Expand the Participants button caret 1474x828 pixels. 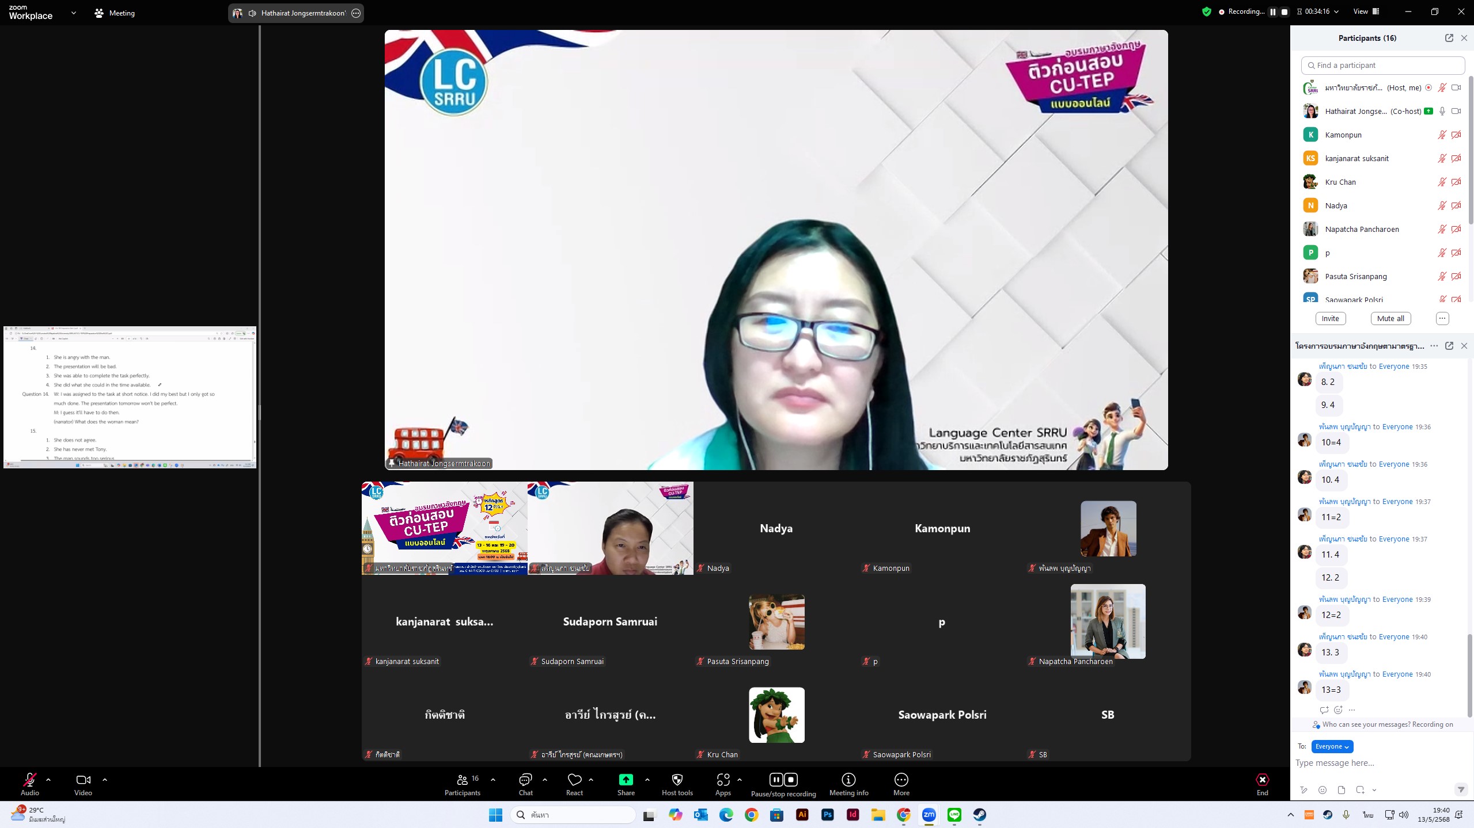pos(493,780)
